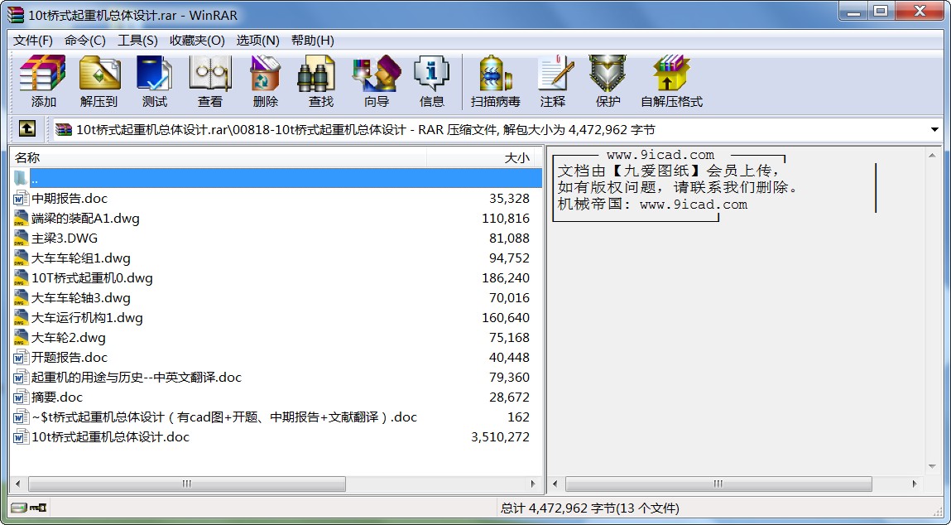The width and height of the screenshot is (951, 525).
Task: Launch the 向导 (Wizard) tool
Action: pos(376,81)
